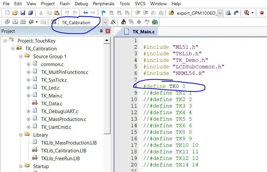Comment out the selection

[x=153, y=13]
